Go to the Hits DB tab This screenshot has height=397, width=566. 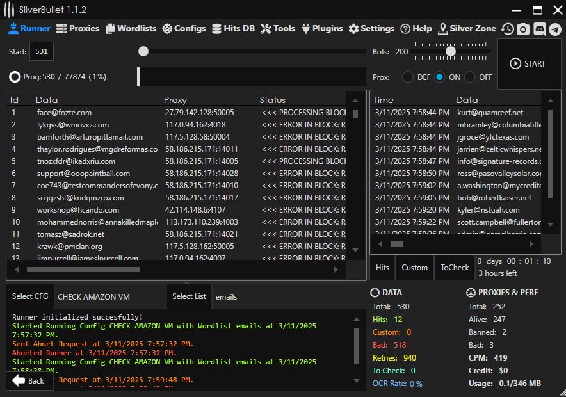233,29
